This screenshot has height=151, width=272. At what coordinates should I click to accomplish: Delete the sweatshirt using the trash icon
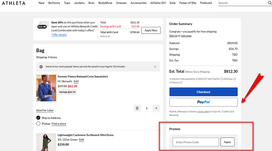(x=137, y=108)
